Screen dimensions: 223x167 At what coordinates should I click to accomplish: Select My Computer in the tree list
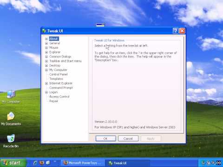tap(58, 70)
